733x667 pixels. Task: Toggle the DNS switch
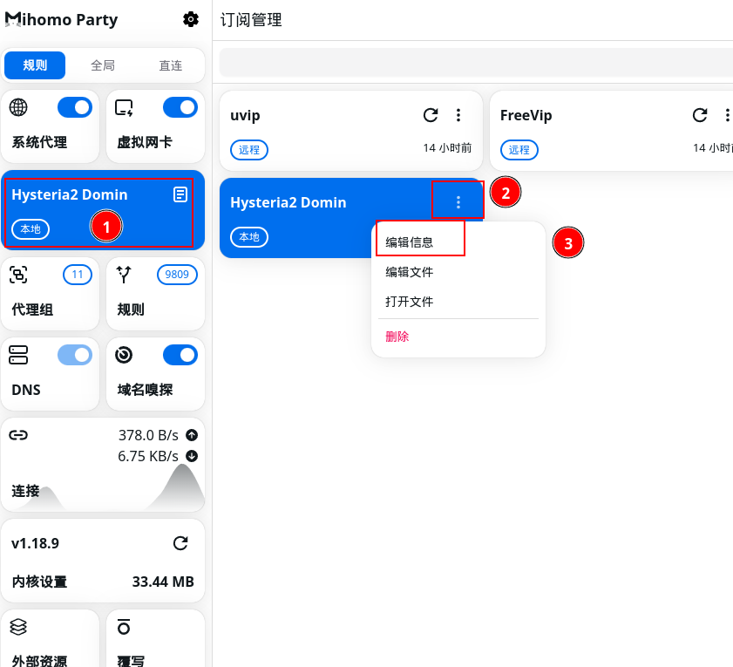tap(75, 355)
